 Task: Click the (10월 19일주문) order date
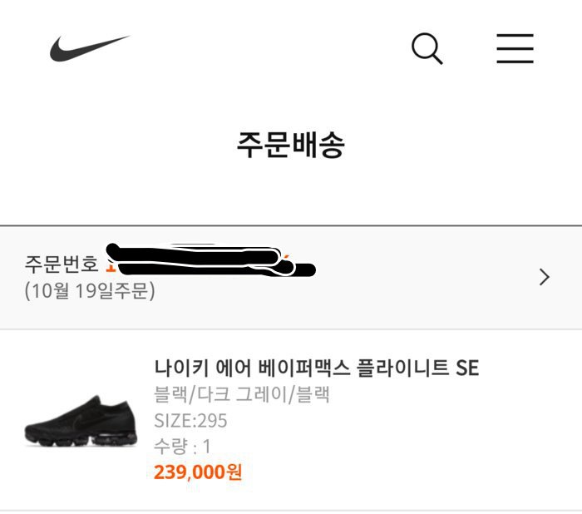(x=90, y=291)
